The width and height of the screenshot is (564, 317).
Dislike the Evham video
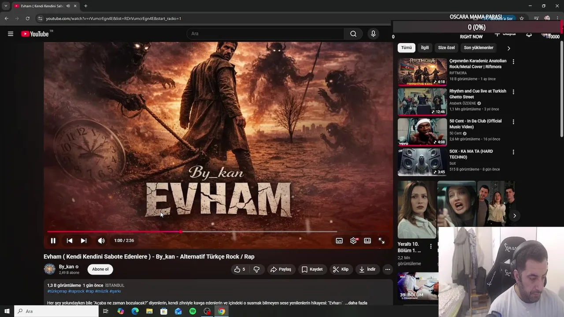pyautogui.click(x=256, y=269)
